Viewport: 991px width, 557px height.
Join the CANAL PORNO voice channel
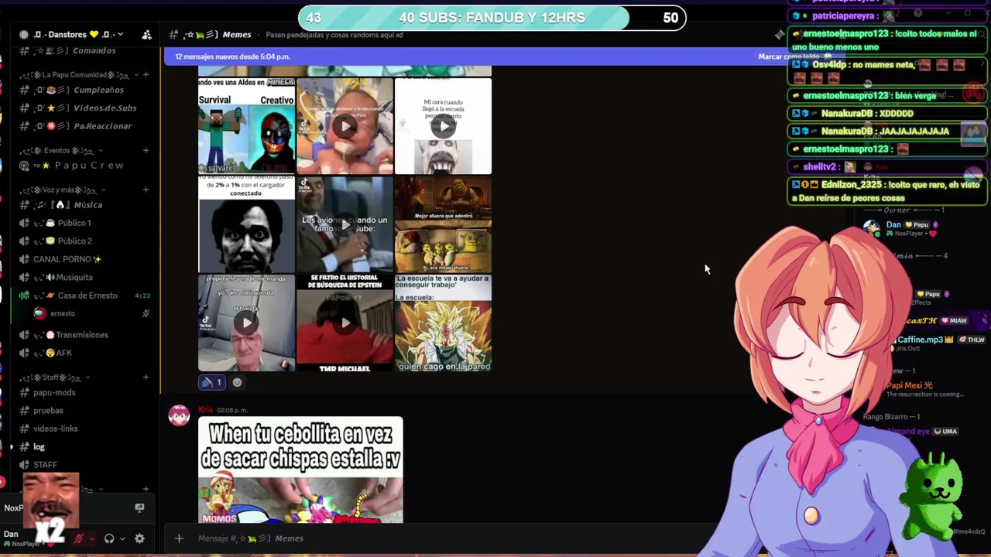point(85,259)
